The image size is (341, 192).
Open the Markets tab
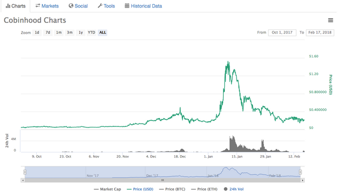coord(47,6)
